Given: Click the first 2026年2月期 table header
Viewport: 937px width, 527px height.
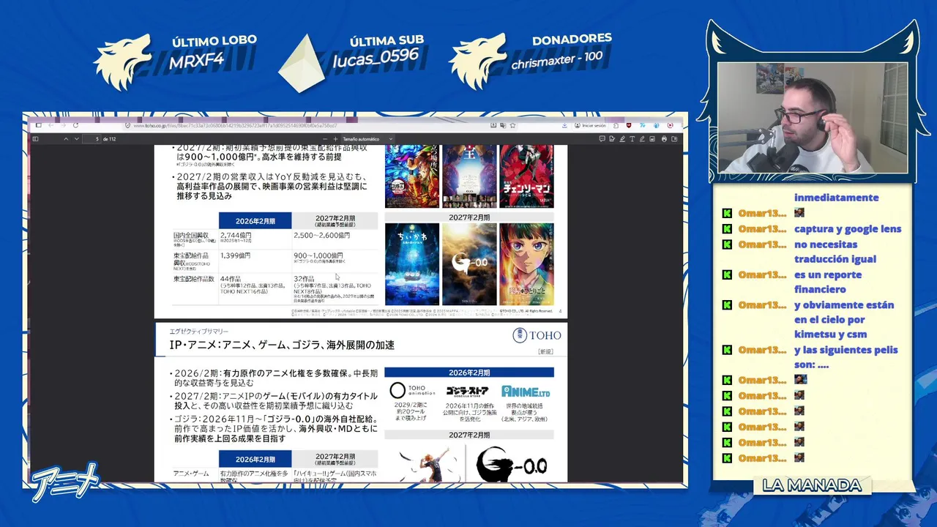Looking at the screenshot, I should [x=255, y=221].
